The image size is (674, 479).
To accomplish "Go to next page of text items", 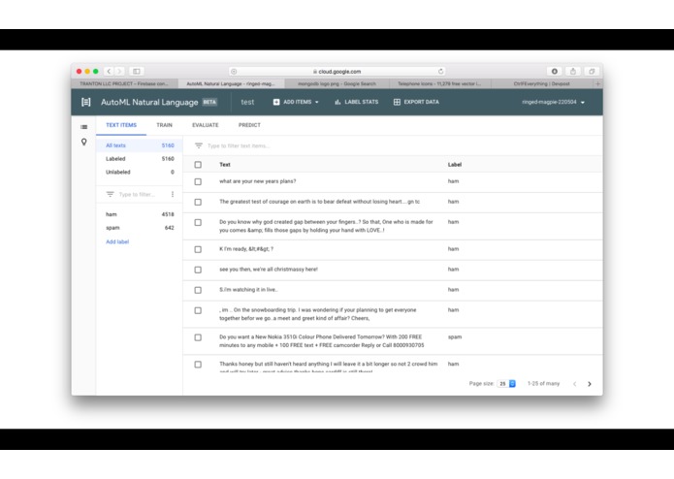I will point(590,384).
